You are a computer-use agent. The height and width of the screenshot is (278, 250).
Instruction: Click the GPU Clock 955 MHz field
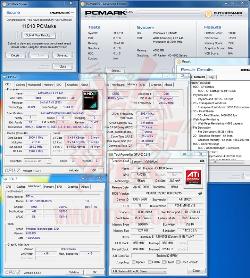[x=139, y=243]
